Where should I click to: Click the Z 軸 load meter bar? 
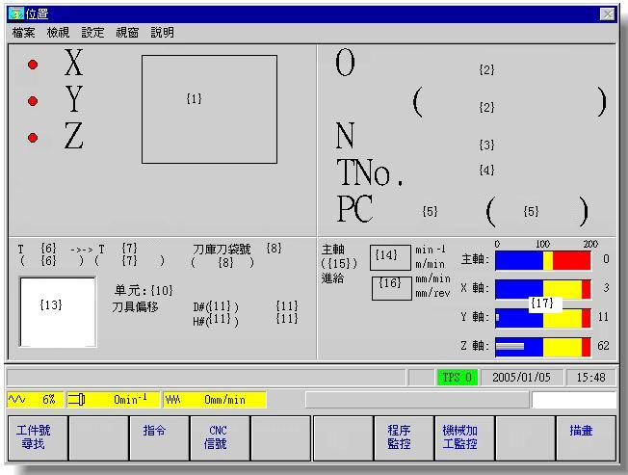[542, 346]
